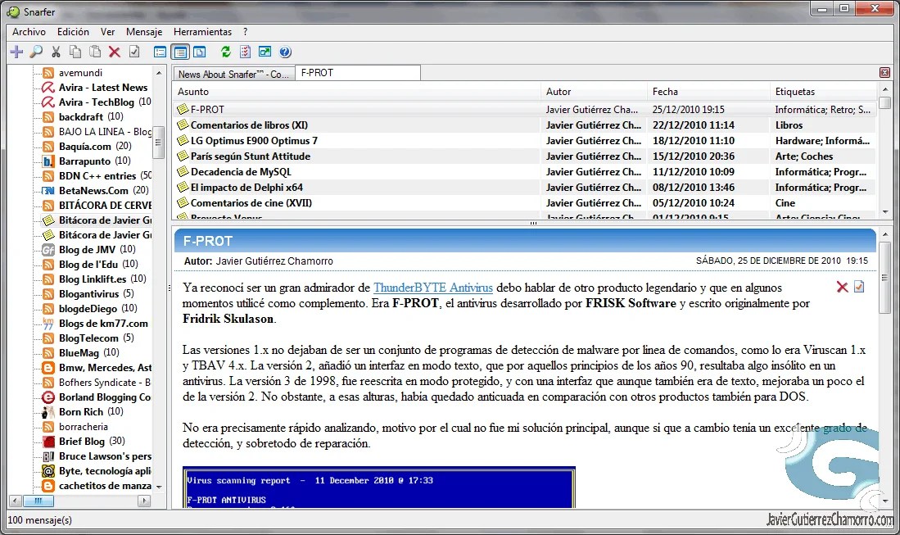The width and height of the screenshot is (900, 535).
Task: Open the ? help menu
Action: coord(245,32)
